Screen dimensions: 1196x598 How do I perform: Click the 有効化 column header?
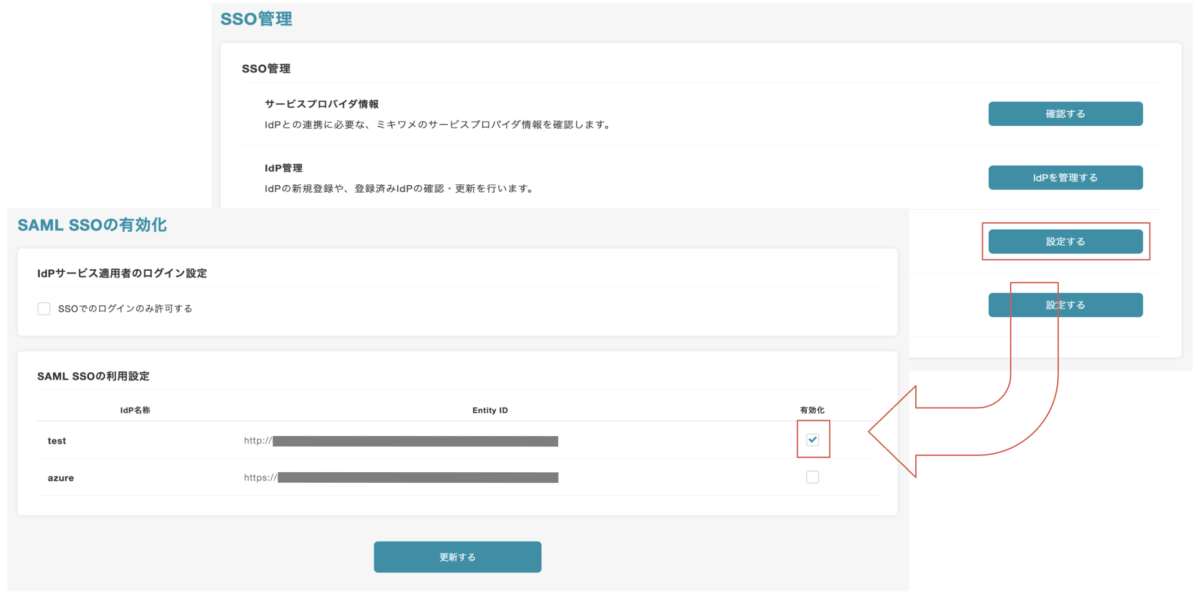point(812,410)
